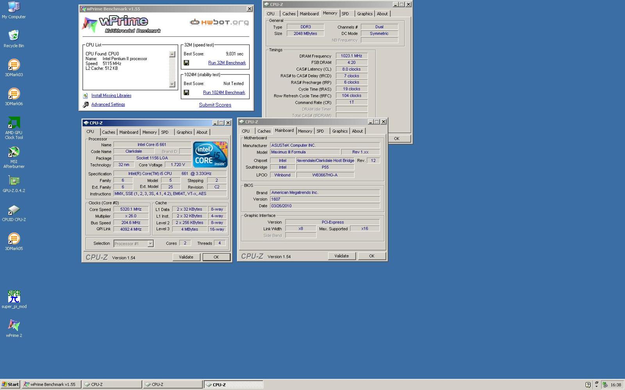Screen dimensions: 625x390
Task: Open the Start menu
Action: point(10,385)
